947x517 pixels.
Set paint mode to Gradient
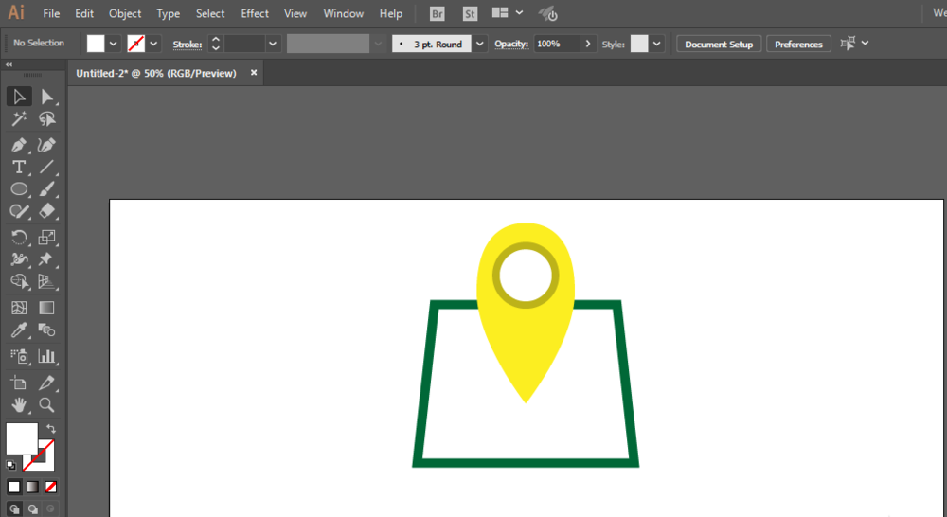click(32, 487)
